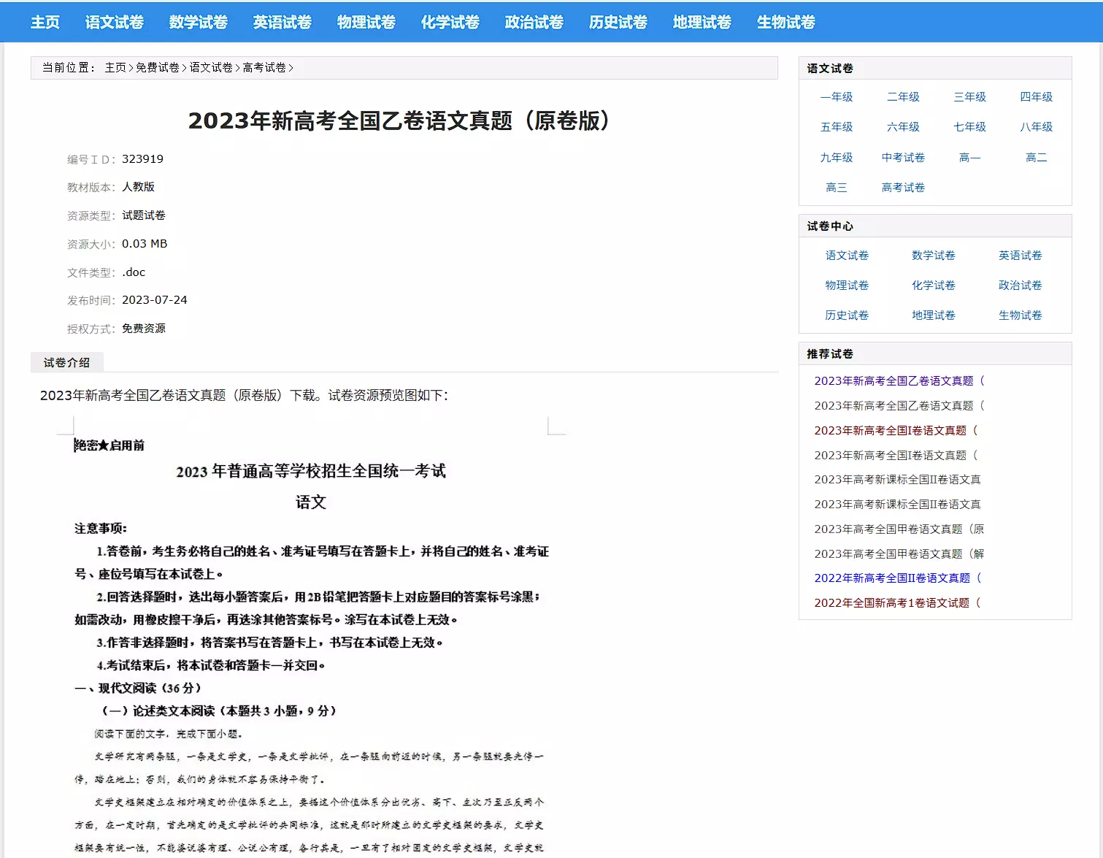Switch to the 试卷介绍 tab
The width and height of the screenshot is (1103, 858).
[x=66, y=363]
